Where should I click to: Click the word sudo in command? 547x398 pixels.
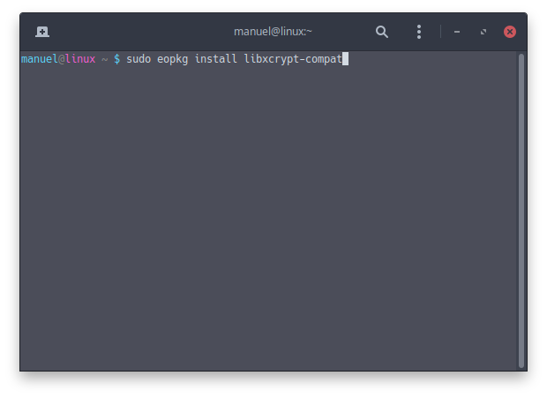click(139, 59)
